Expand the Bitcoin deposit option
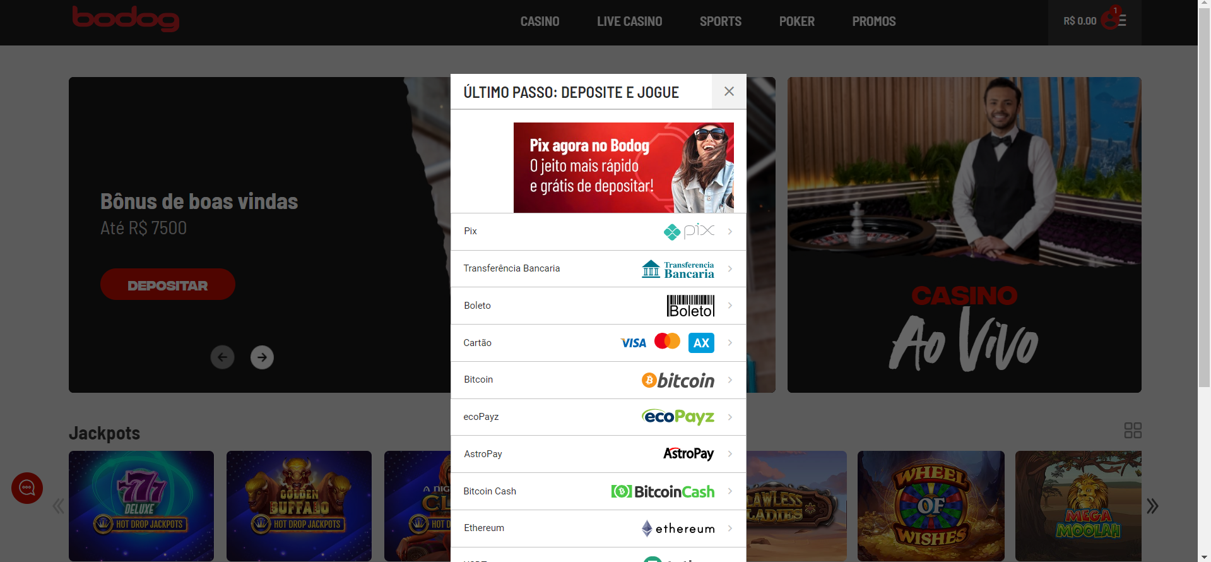1211x562 pixels. (x=730, y=380)
